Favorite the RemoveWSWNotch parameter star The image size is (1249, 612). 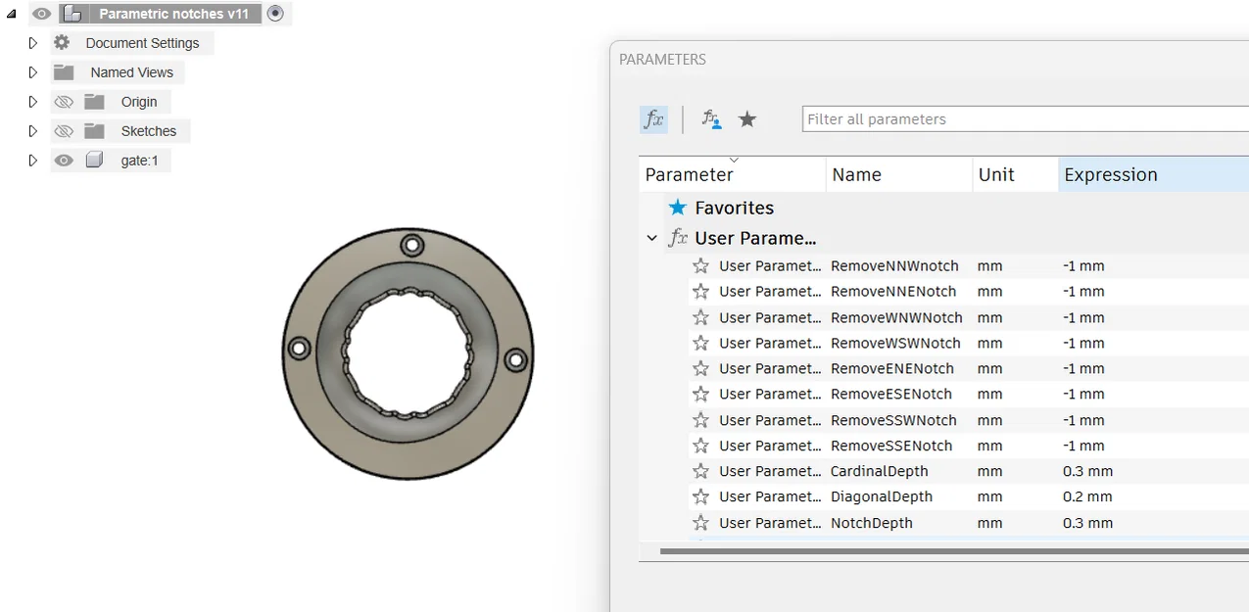700,343
